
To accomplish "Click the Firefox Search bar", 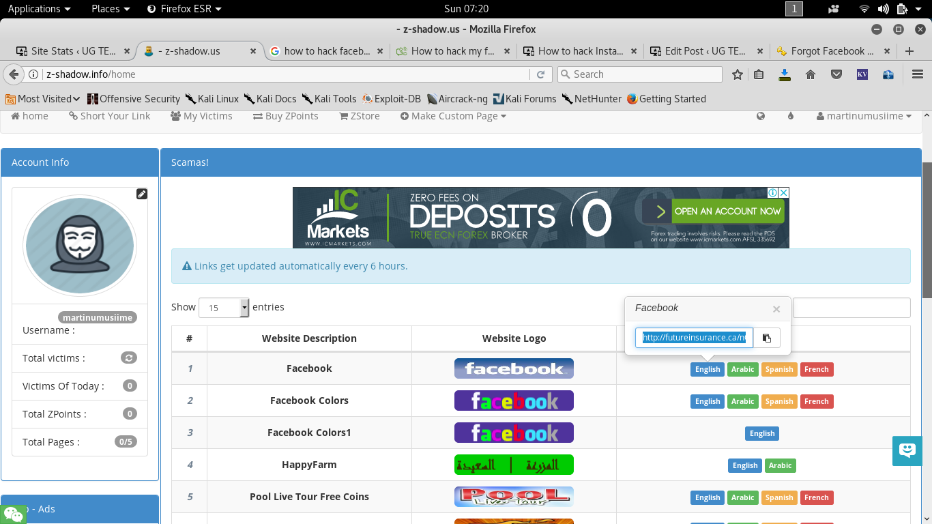I will tap(640, 74).
